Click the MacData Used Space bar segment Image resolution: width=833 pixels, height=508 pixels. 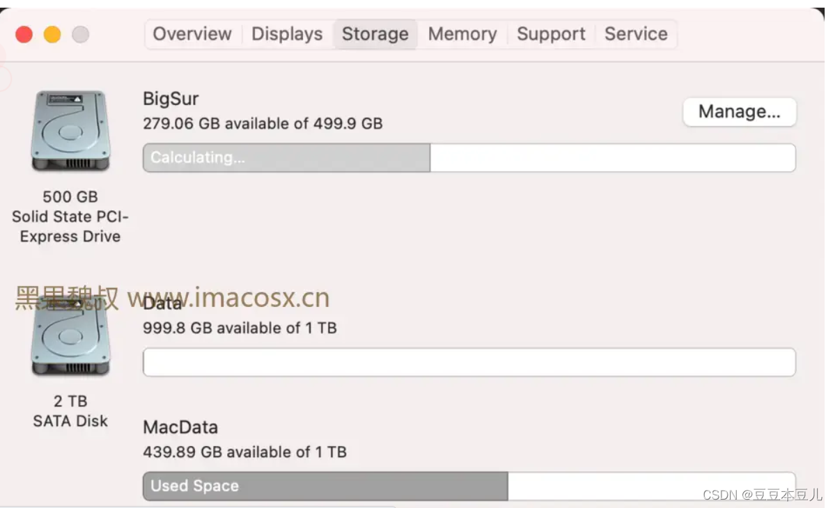325,486
